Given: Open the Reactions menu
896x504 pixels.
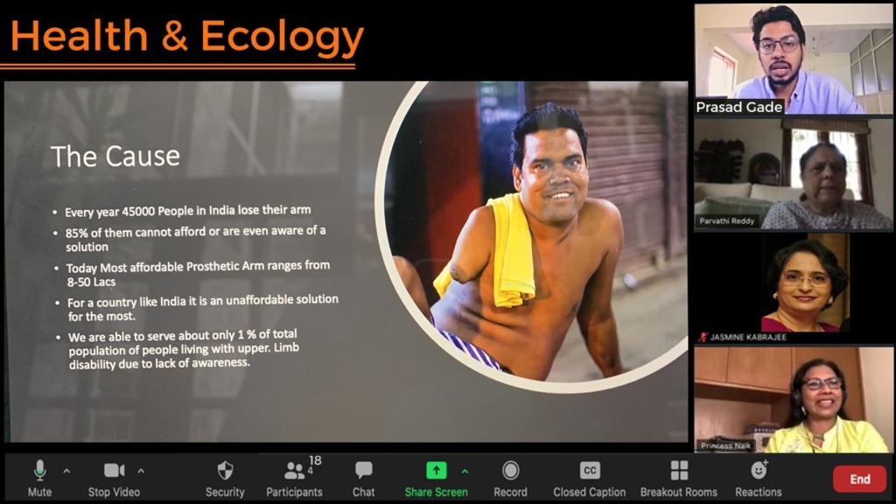Looking at the screenshot, I should coord(758,472).
